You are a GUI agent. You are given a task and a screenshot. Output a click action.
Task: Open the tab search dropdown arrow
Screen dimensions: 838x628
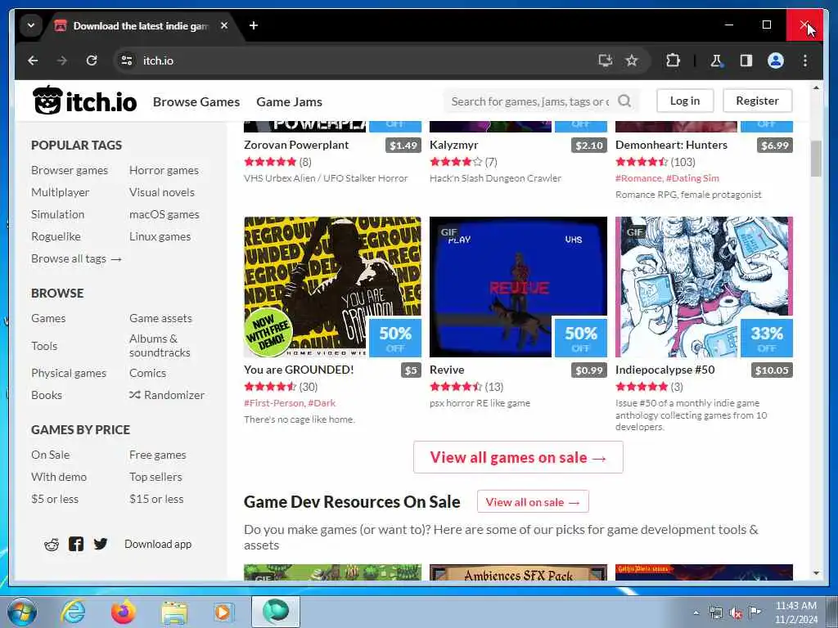point(31,25)
